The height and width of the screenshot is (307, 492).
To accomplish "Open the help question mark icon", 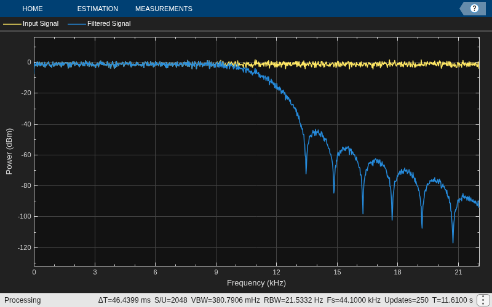I will pos(474,9).
